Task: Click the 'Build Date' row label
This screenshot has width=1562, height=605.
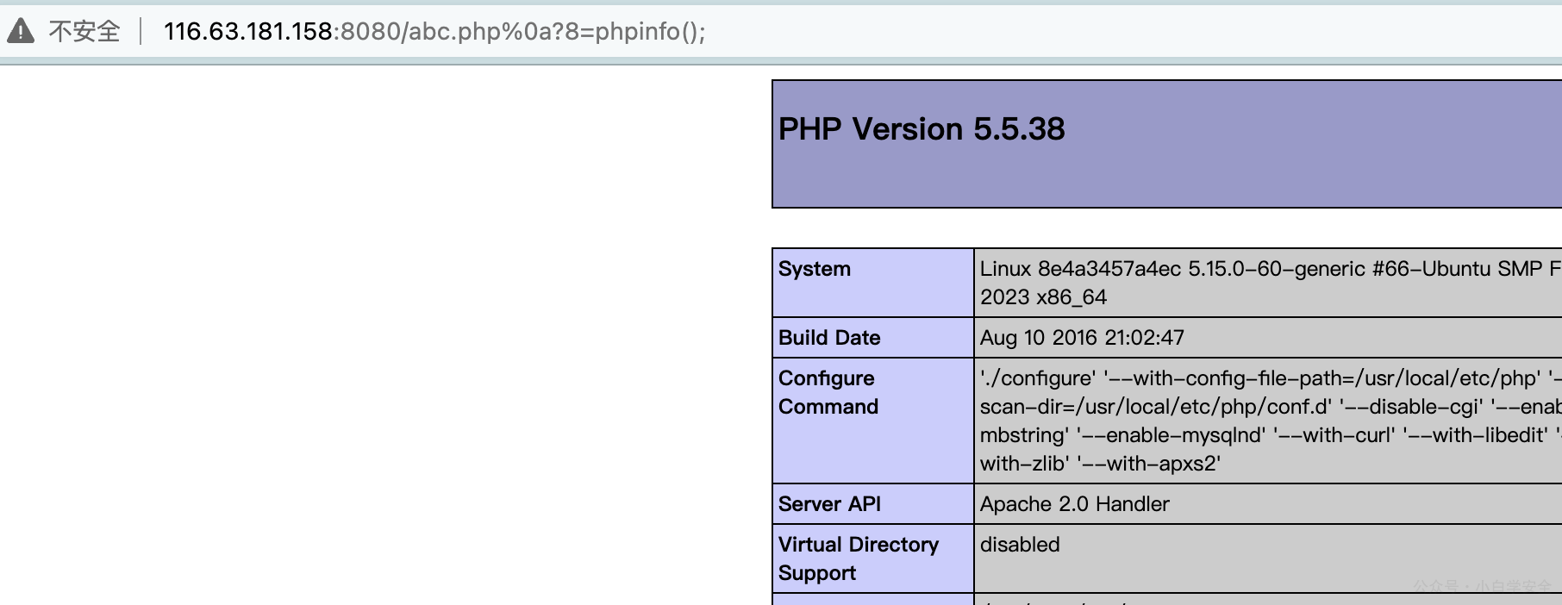Action: (x=829, y=338)
